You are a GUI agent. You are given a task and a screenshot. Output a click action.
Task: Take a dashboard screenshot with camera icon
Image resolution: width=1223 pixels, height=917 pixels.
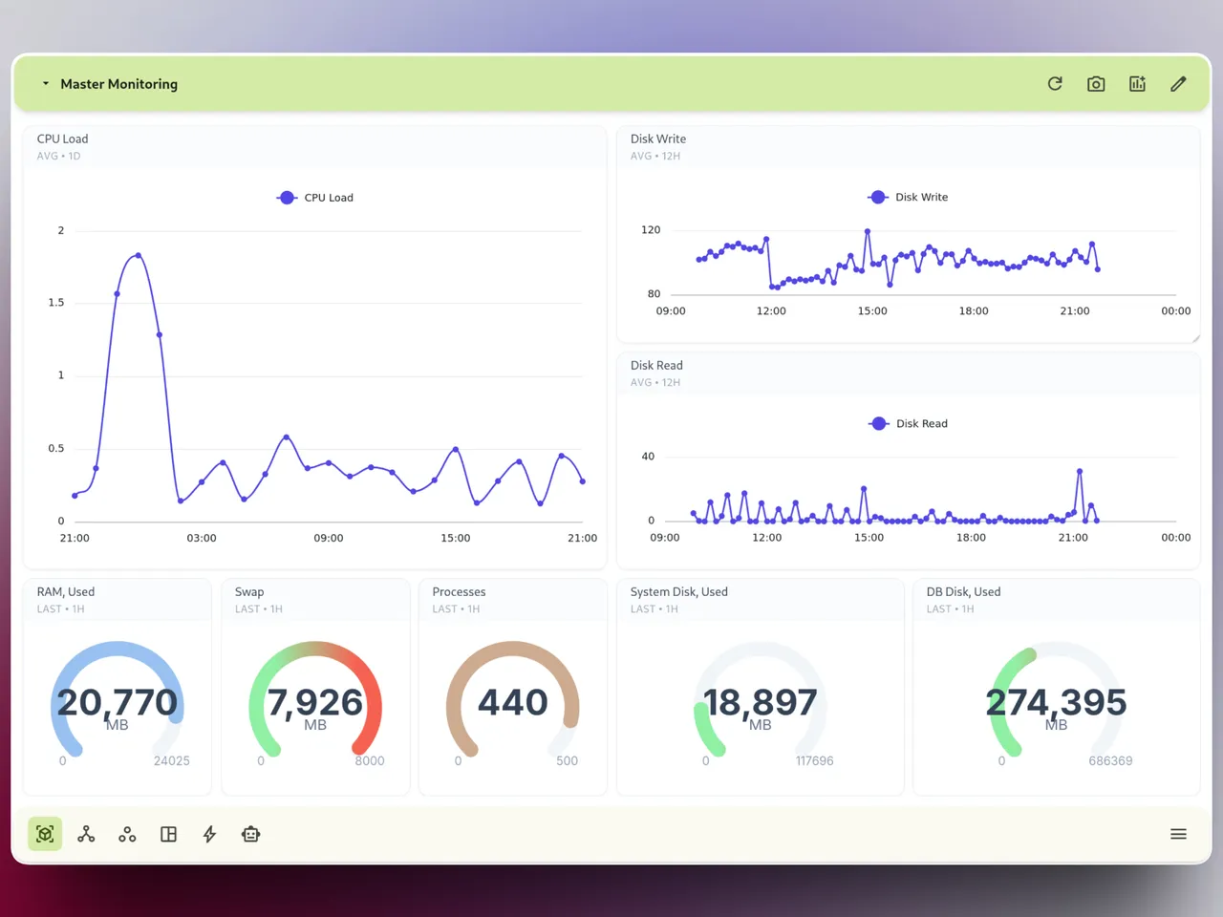pyautogui.click(x=1096, y=84)
